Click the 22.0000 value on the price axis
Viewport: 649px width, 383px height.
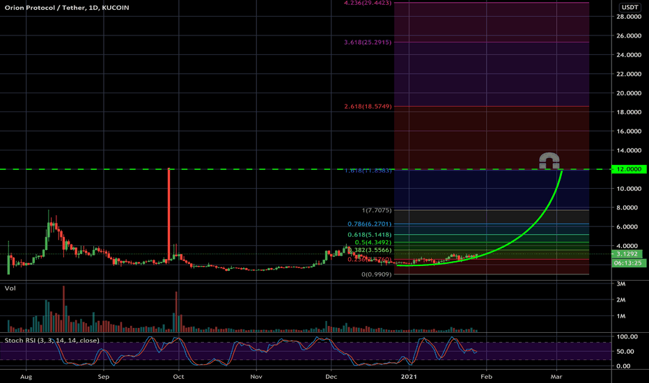(629, 74)
